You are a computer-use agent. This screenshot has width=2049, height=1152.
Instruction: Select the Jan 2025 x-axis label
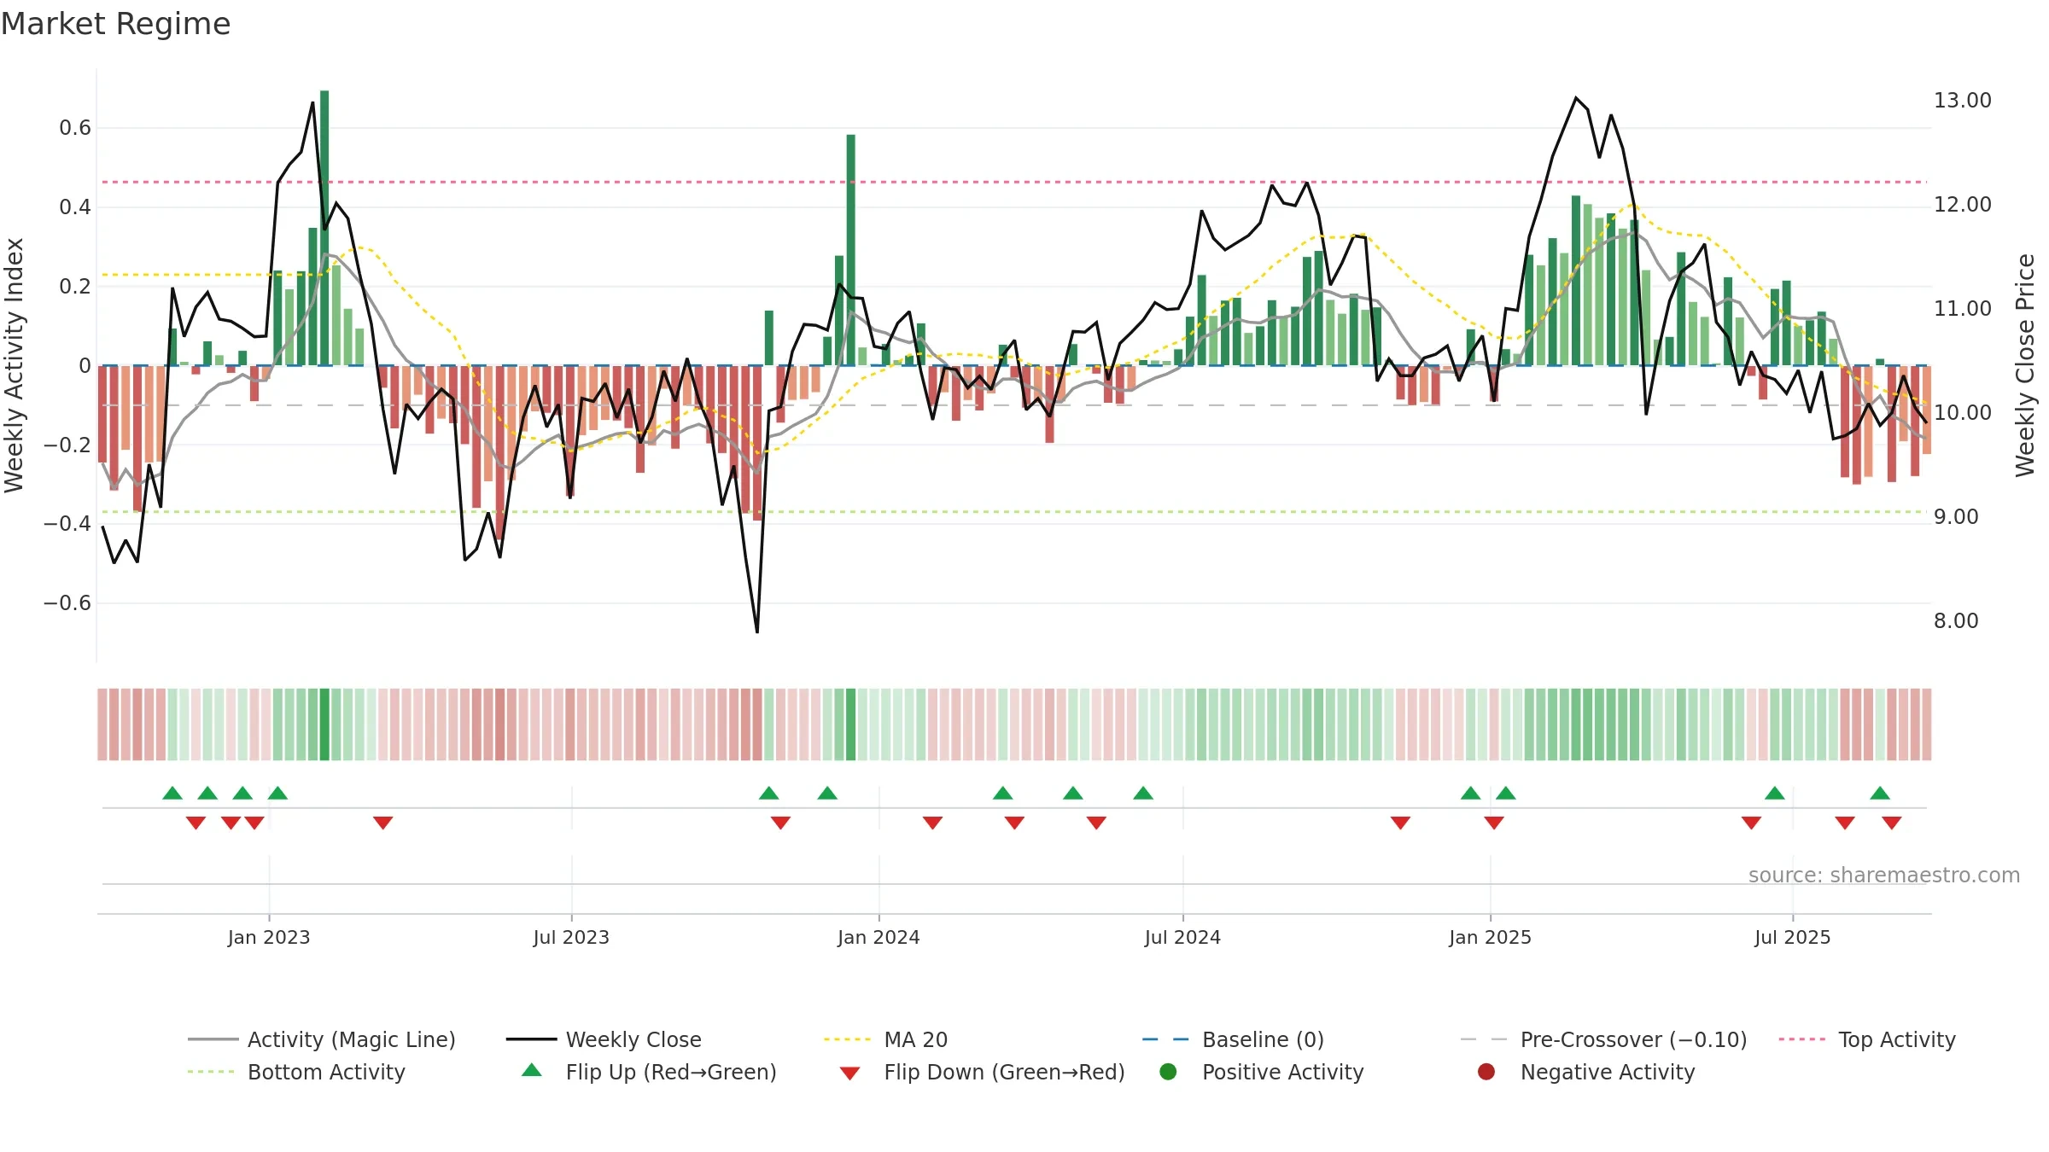click(1490, 937)
